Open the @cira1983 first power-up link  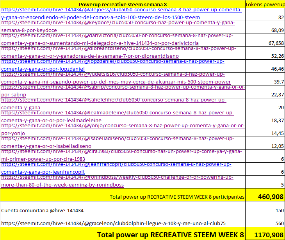coord(121,156)
